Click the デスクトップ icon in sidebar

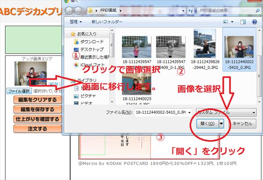[76, 49]
